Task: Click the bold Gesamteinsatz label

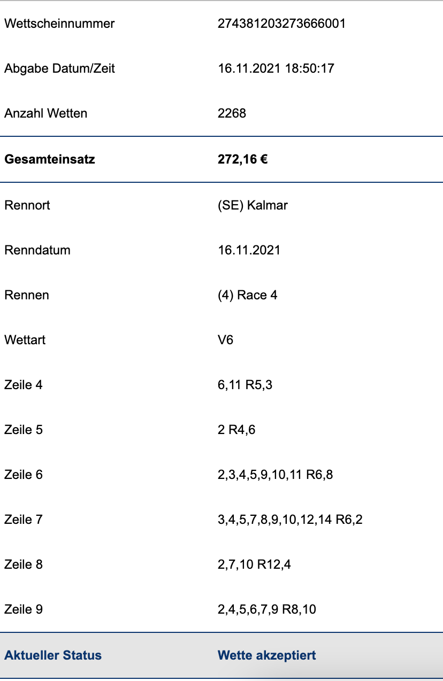Action: click(50, 159)
